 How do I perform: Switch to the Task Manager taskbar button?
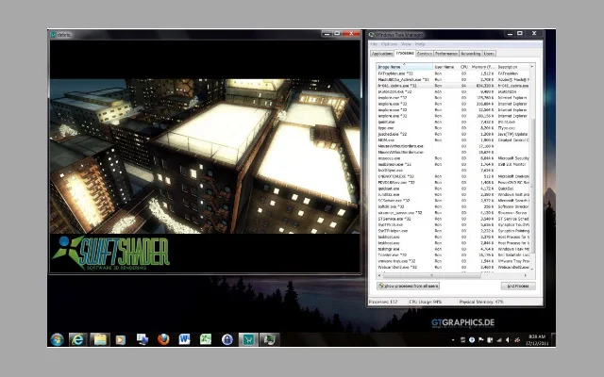click(x=269, y=339)
